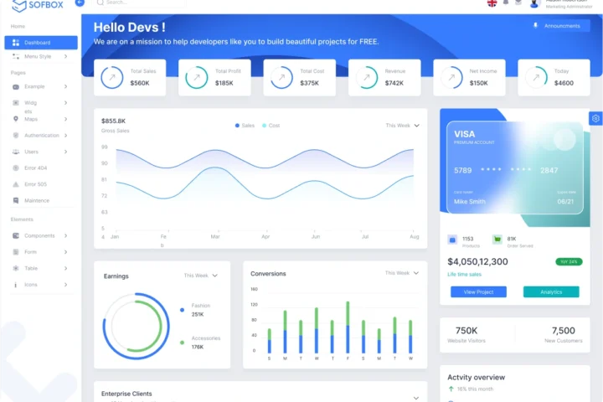Open Earnings This Week dropdown
This screenshot has height=402, width=603.
coord(201,276)
